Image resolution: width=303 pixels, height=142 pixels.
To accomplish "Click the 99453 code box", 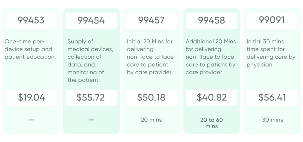I will pos(31,20).
